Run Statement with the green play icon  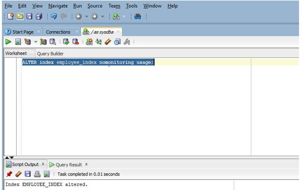(x=8, y=42)
